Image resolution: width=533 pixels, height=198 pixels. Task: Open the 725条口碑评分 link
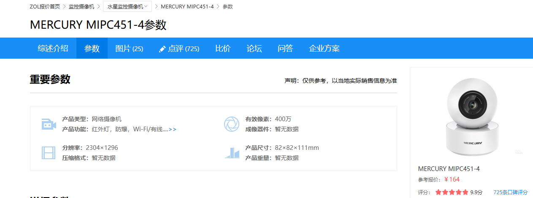point(510,192)
